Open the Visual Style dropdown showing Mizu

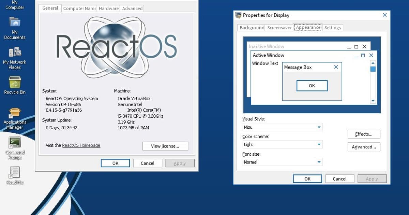click(319, 127)
